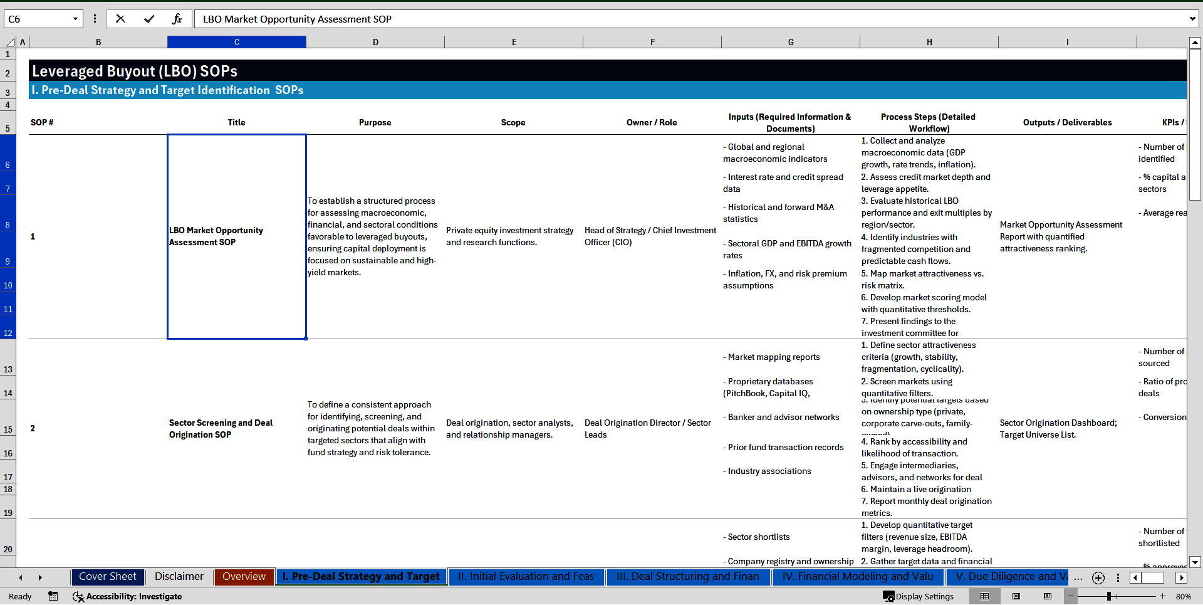
Task: Open the Insert Function fx dialog
Action: point(177,19)
